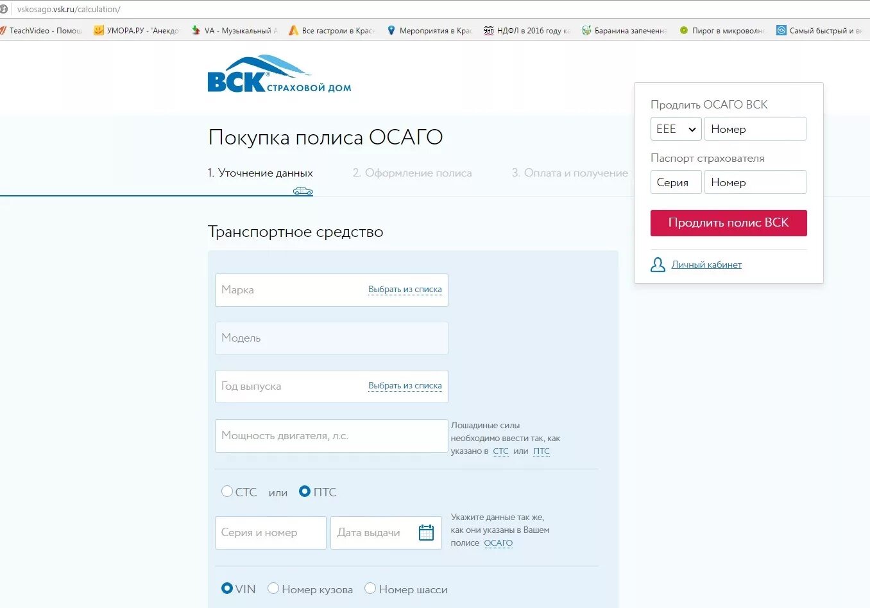Viewport: 870px width, 608px height.
Task: Open the calendar date picker icon
Action: point(426,532)
